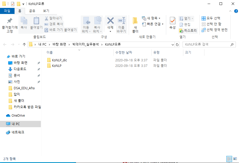Switch to large icons view in status bar

235,159
